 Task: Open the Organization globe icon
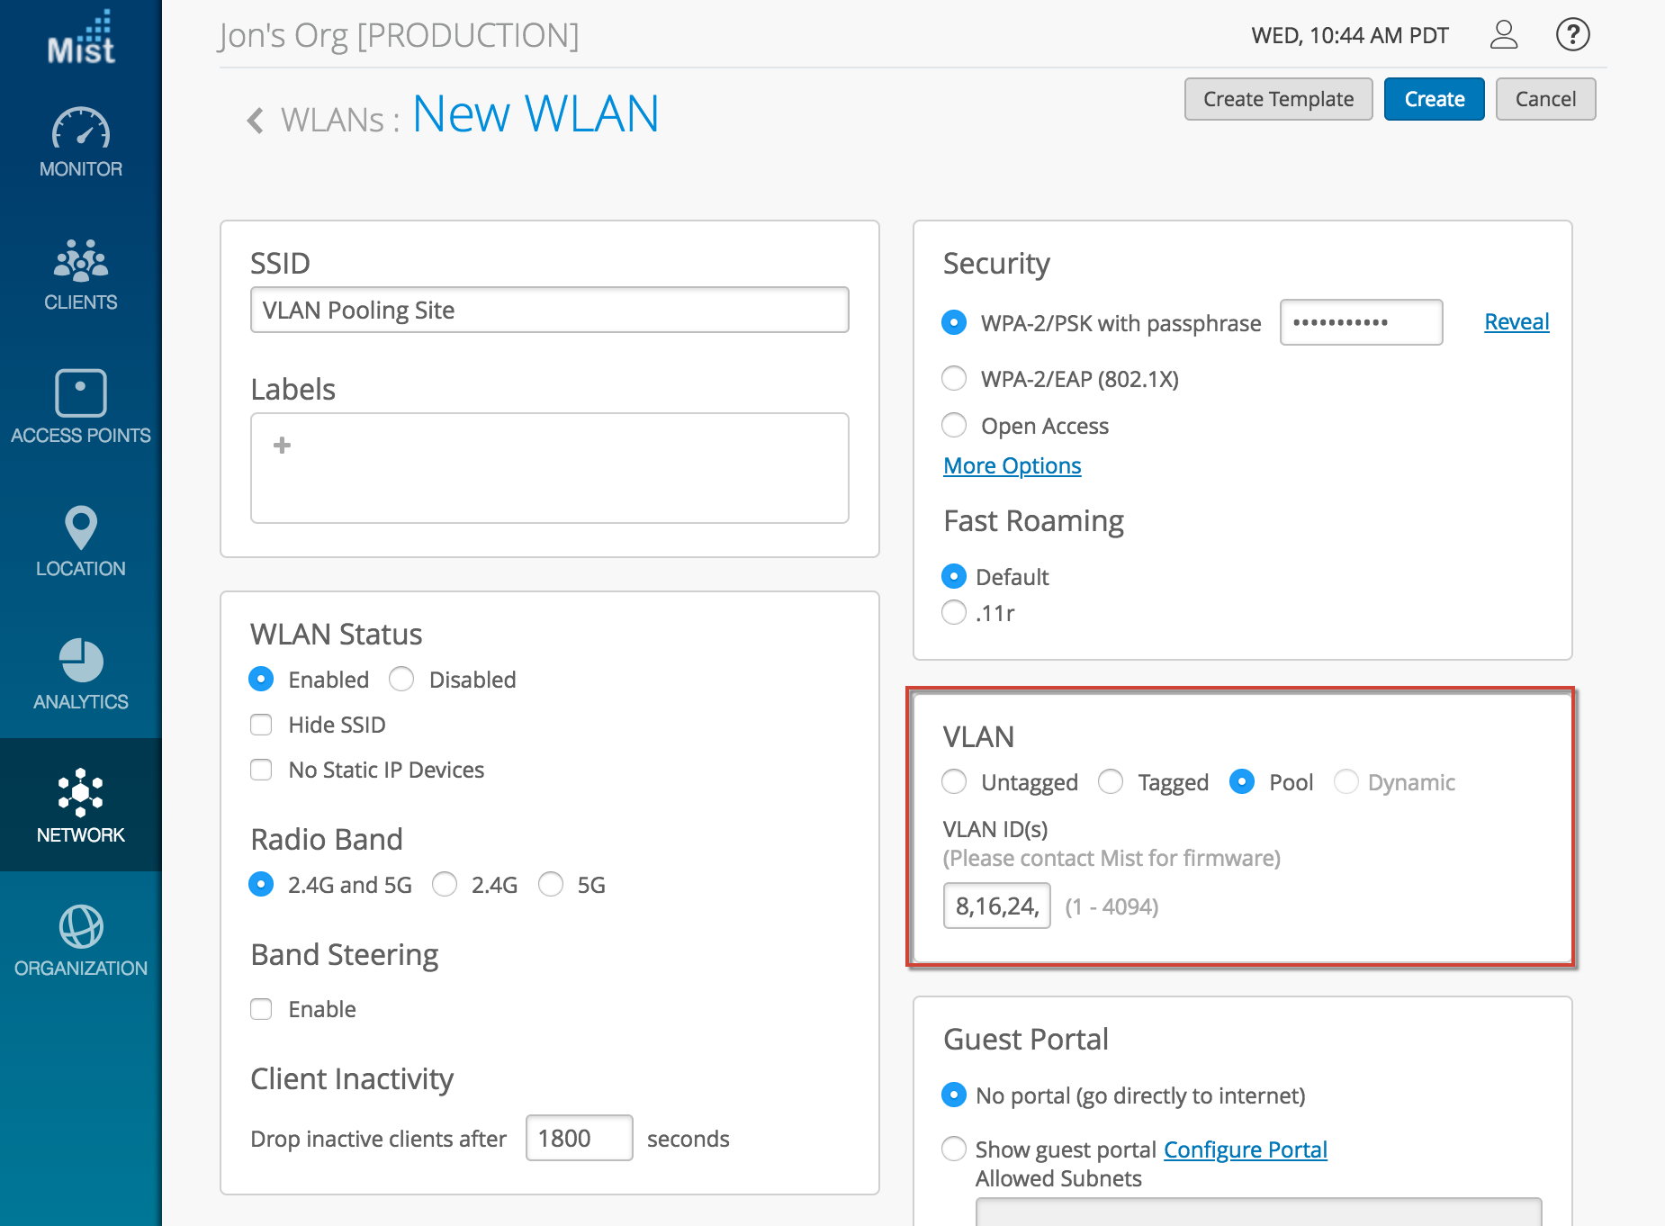point(81,927)
